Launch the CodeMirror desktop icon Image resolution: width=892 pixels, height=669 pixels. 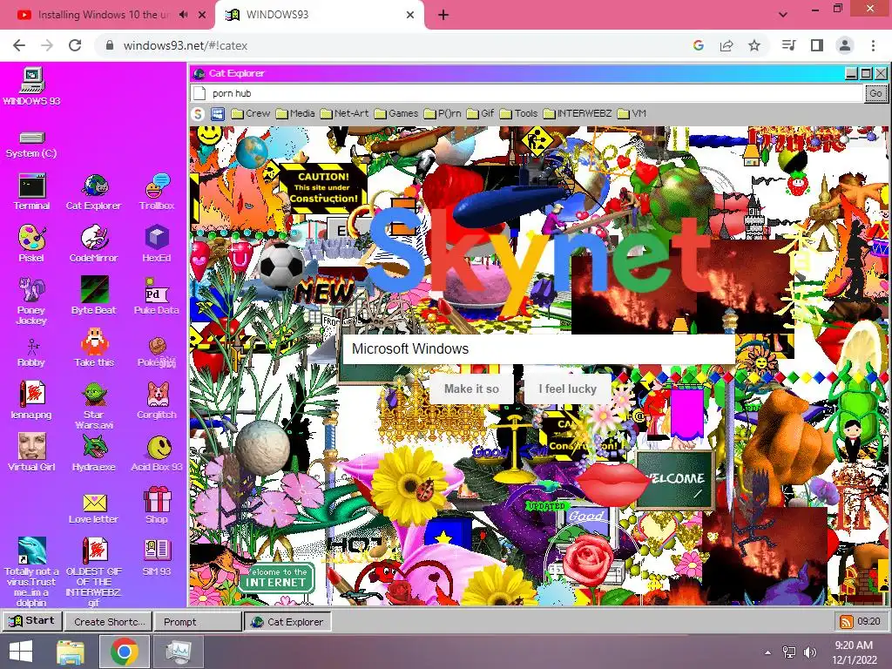click(x=94, y=244)
